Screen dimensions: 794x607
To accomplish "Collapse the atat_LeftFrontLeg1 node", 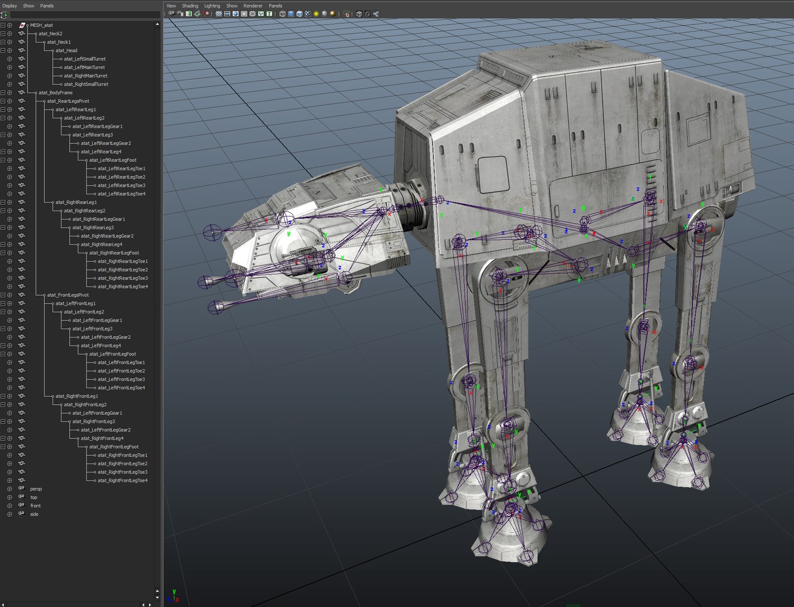I will click(x=3, y=303).
